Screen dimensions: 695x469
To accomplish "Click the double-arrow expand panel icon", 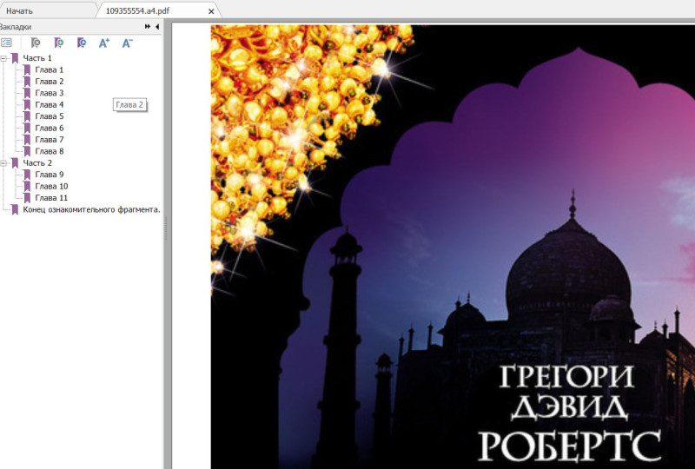I will tap(148, 27).
